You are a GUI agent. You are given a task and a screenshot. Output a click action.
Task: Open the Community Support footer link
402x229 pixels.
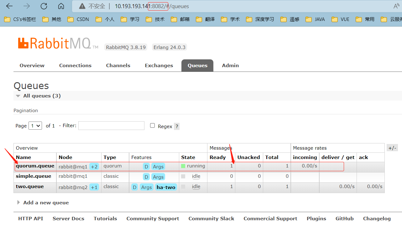point(153,219)
